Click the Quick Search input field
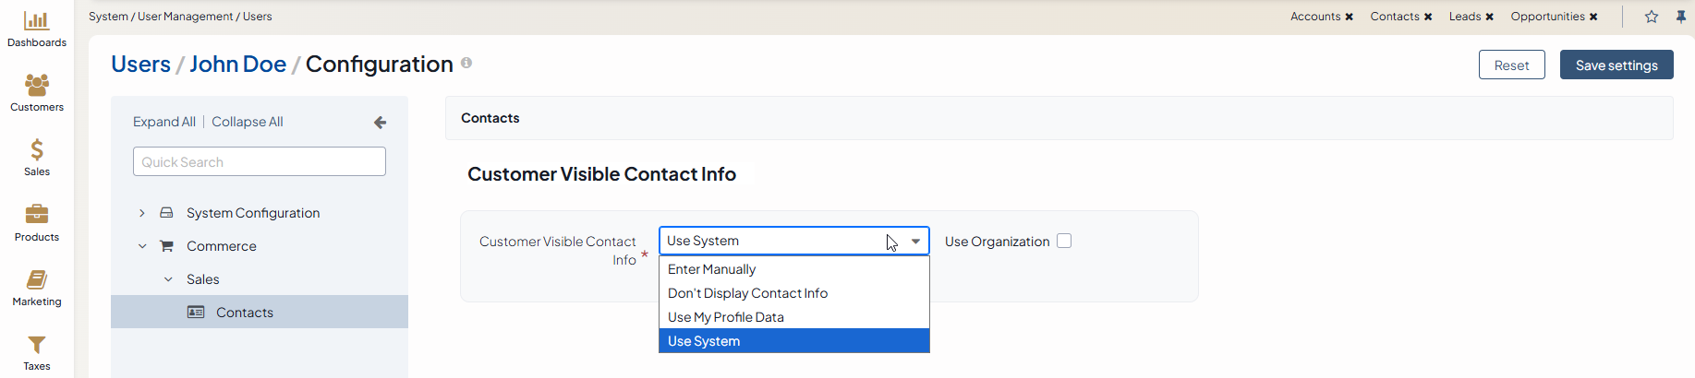1695x378 pixels. pyautogui.click(x=260, y=162)
